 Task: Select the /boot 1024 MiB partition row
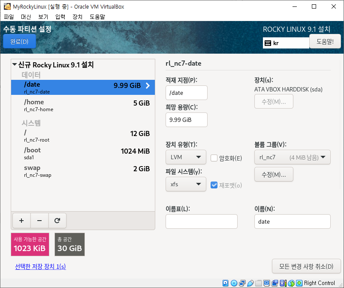[x=83, y=153]
